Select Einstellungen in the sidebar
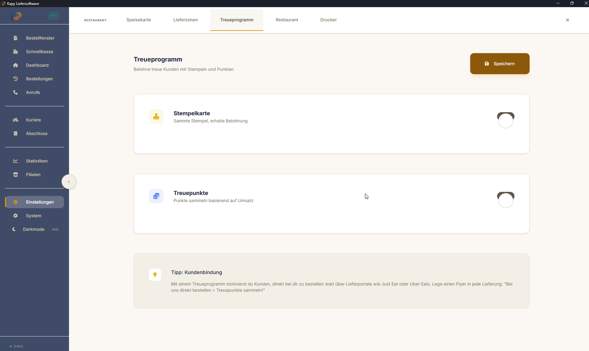 coord(35,202)
